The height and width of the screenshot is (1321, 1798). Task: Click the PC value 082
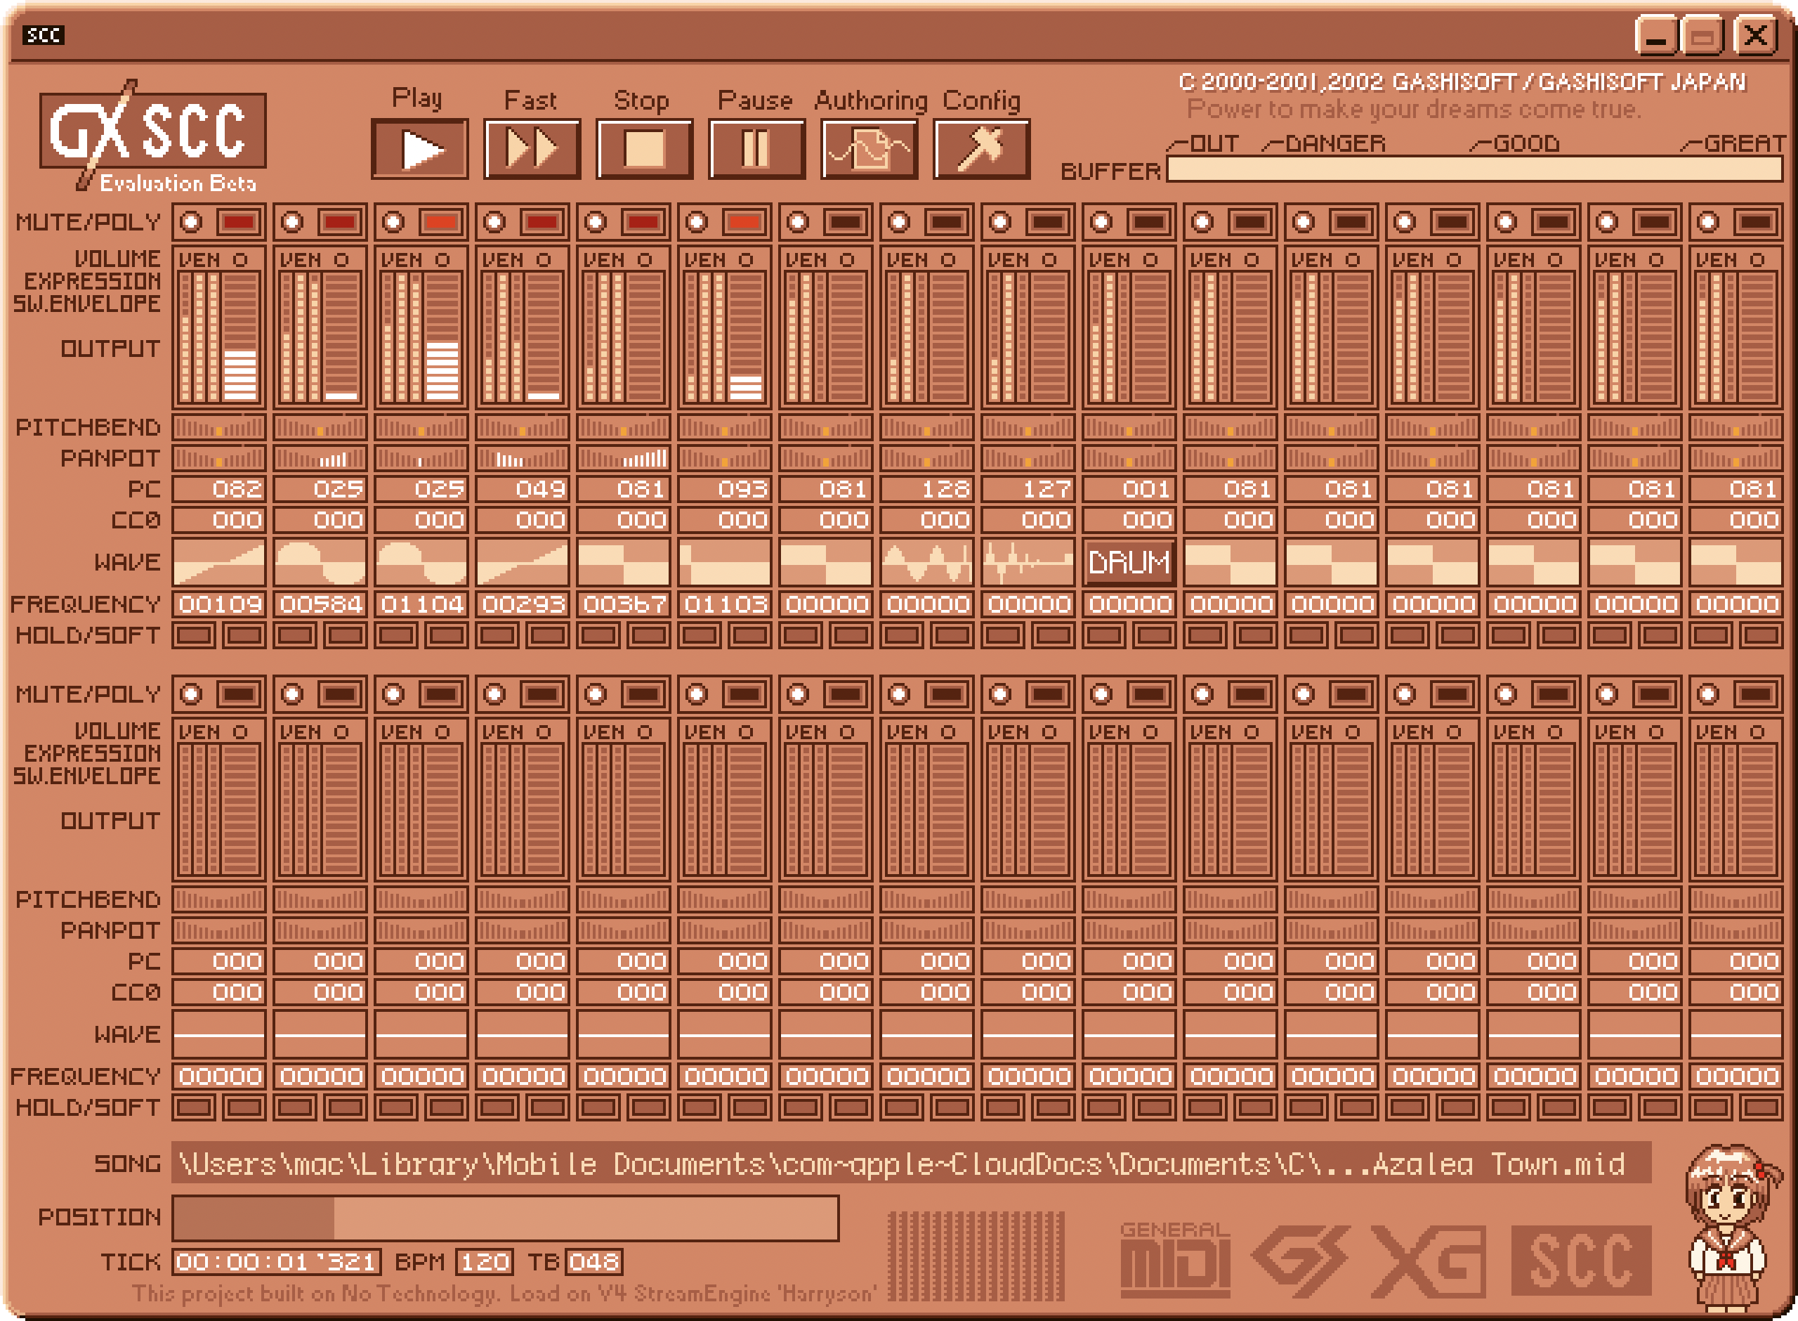point(219,489)
